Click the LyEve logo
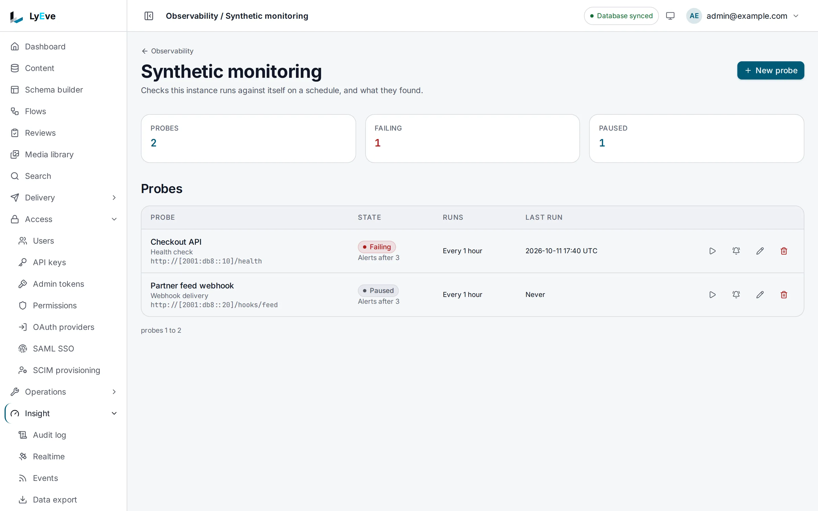818x511 pixels. 33,16
